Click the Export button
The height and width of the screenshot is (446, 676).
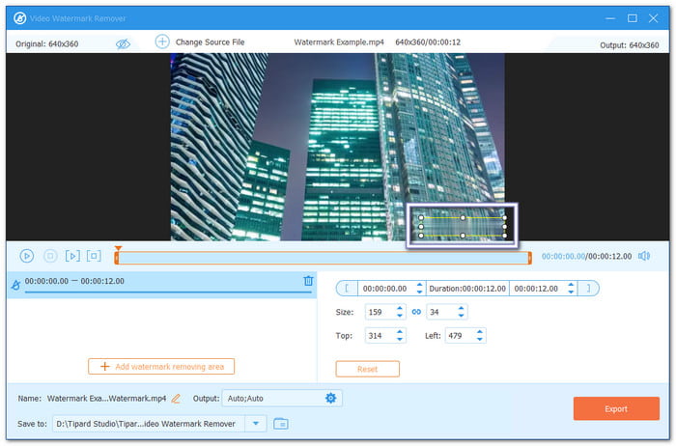(x=616, y=408)
